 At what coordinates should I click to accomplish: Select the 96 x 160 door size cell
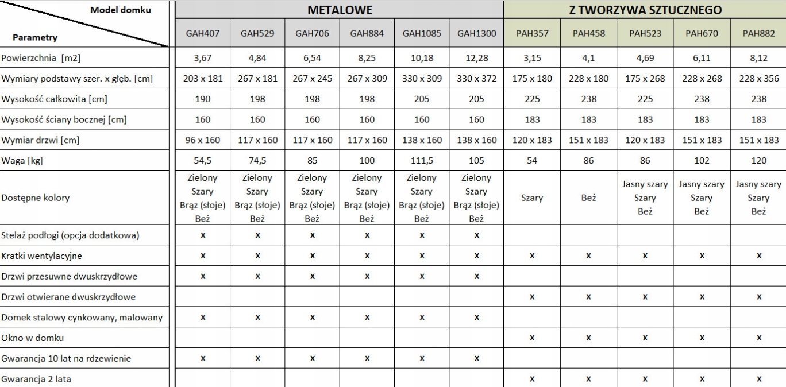(x=202, y=141)
